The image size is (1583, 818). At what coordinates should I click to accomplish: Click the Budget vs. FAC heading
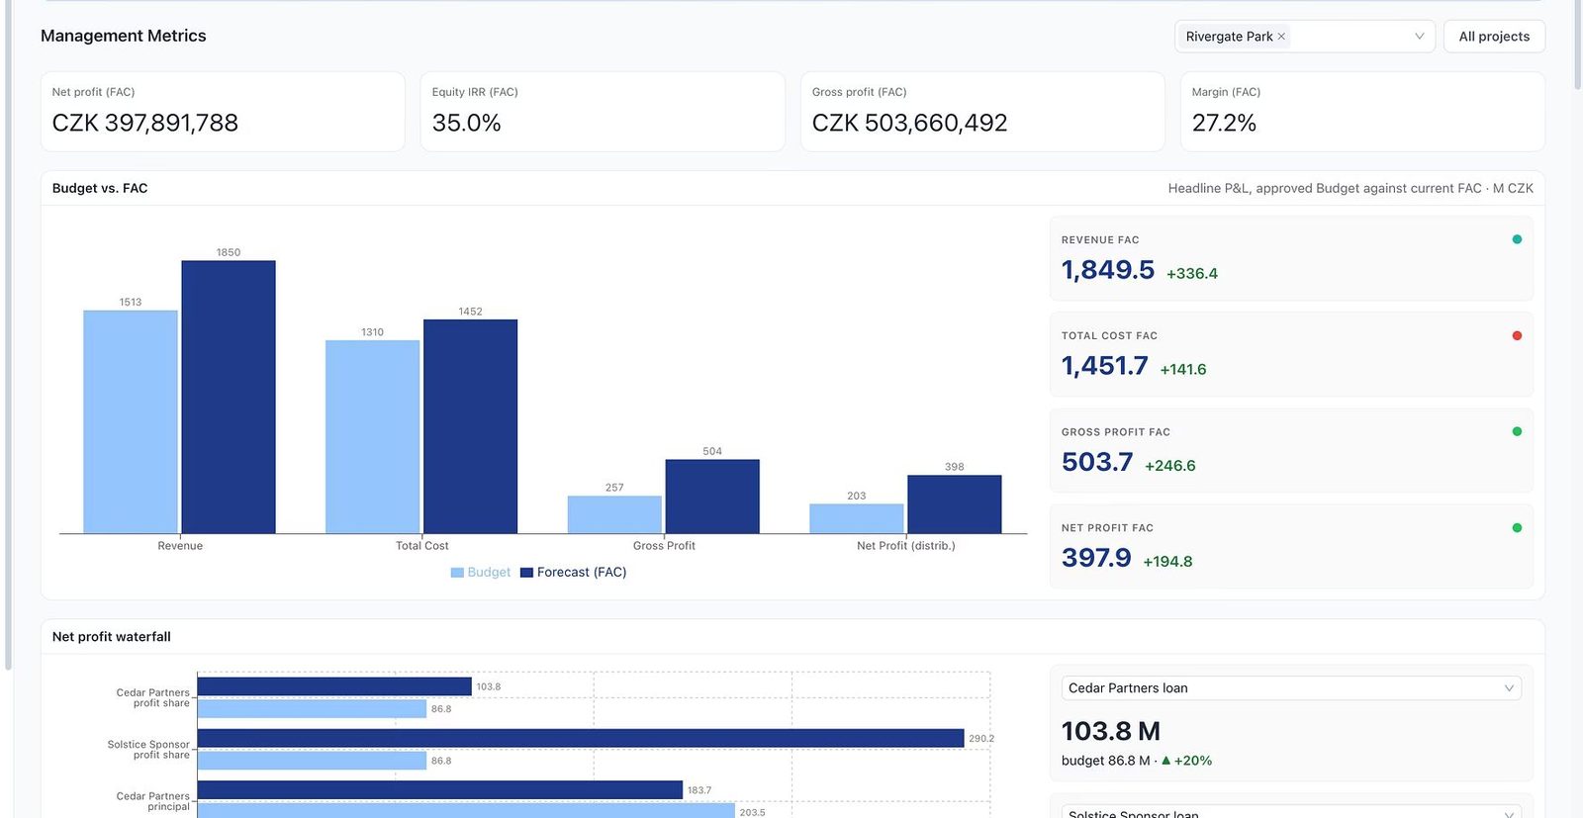100,188
